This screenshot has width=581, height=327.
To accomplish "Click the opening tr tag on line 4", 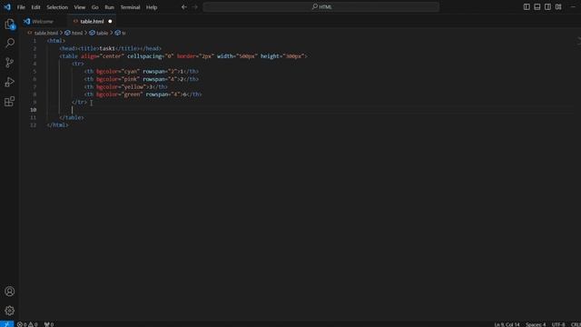I will point(78,64).
